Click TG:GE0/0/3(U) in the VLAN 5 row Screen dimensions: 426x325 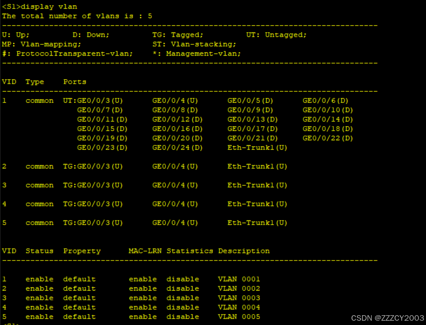point(93,223)
